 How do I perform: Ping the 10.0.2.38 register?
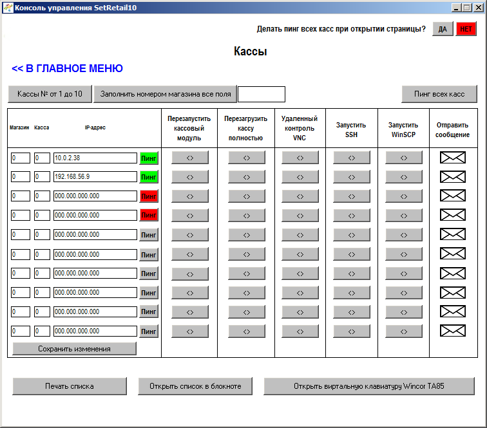pyautogui.click(x=149, y=158)
